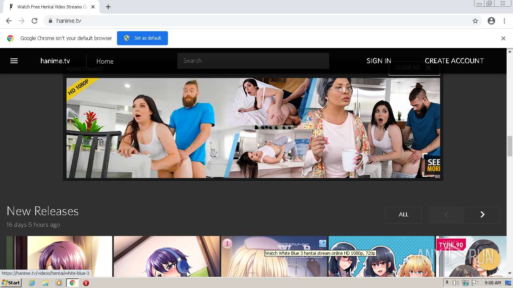Image resolution: width=513 pixels, height=288 pixels.
Task: Show ALL new releases
Action: click(x=404, y=215)
